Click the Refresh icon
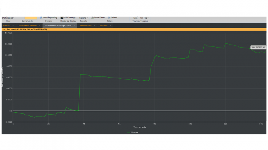Image resolution: width=268 pixels, height=150 pixels. click(x=109, y=18)
